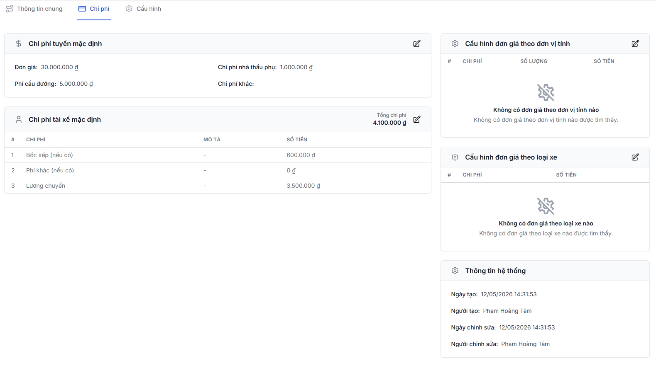Click the Tổng chi phí 4.100.000 đ value
656x368 pixels.
[389, 123]
